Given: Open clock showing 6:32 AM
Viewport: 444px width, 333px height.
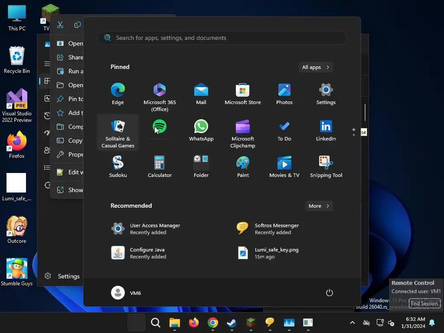Looking at the screenshot, I should (413, 323).
